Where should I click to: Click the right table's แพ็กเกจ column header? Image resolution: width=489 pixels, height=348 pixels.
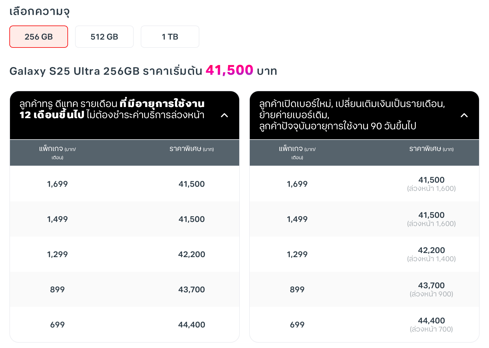coord(297,153)
